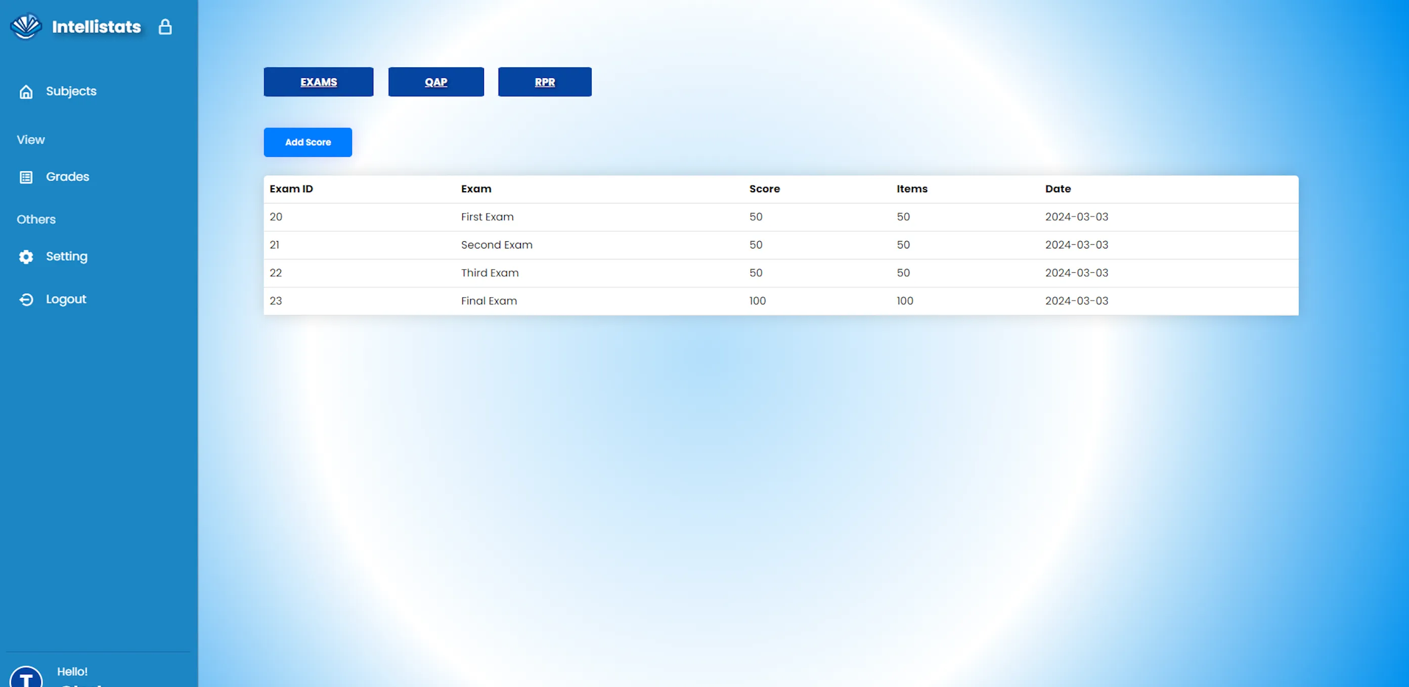Switch to the QAP tab
Viewport: 1409px width, 687px height.
tap(436, 82)
